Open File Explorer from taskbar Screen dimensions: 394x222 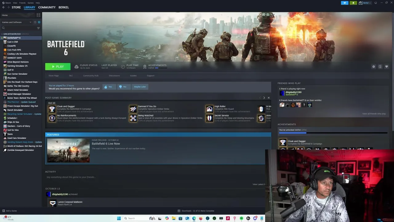tap(174, 218)
